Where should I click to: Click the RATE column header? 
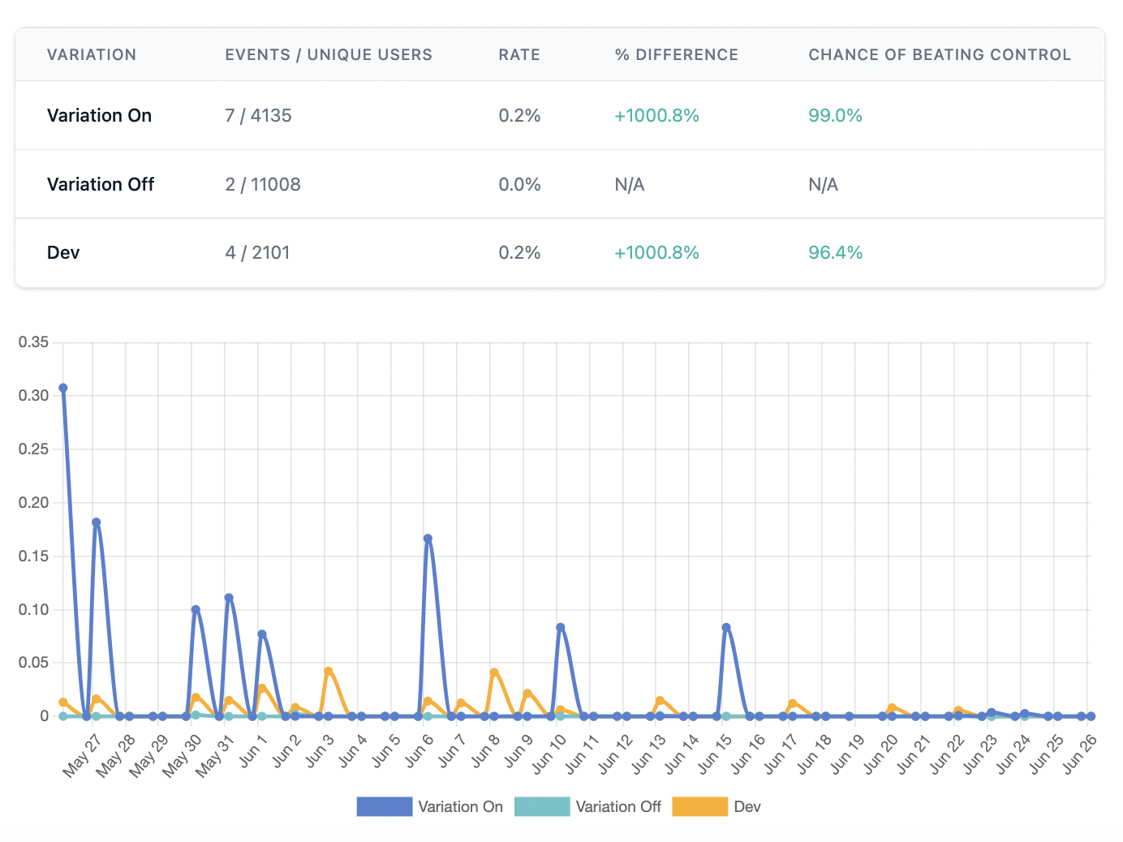pos(519,54)
